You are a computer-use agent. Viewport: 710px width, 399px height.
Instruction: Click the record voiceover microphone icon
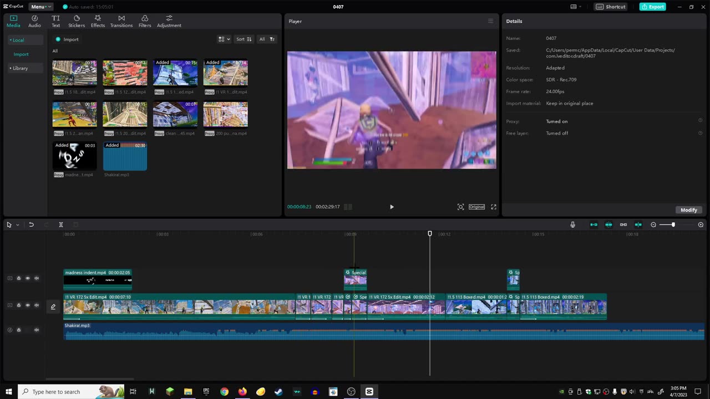[573, 224]
